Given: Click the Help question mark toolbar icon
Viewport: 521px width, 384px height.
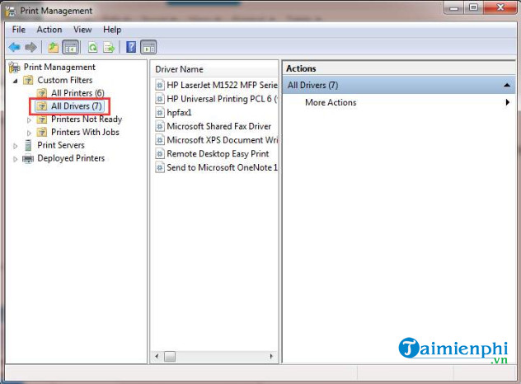Looking at the screenshot, I should point(131,48).
